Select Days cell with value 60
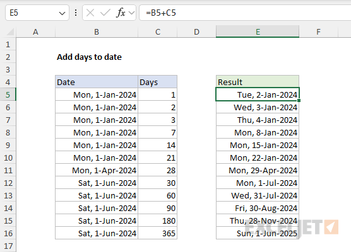 [x=158, y=195]
